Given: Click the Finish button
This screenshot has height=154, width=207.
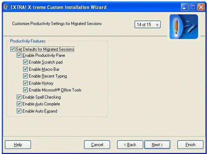Looking at the screenshot, I should [190, 145].
